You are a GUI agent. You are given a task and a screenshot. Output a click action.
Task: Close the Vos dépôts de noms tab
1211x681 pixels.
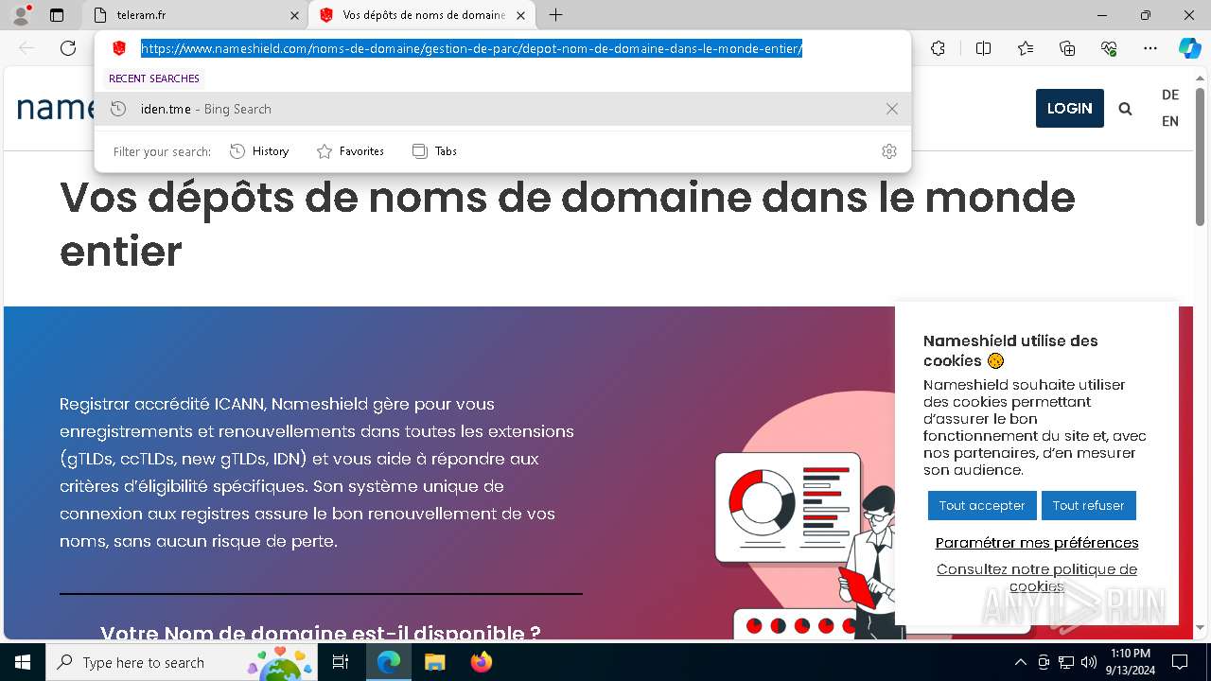[x=520, y=15]
